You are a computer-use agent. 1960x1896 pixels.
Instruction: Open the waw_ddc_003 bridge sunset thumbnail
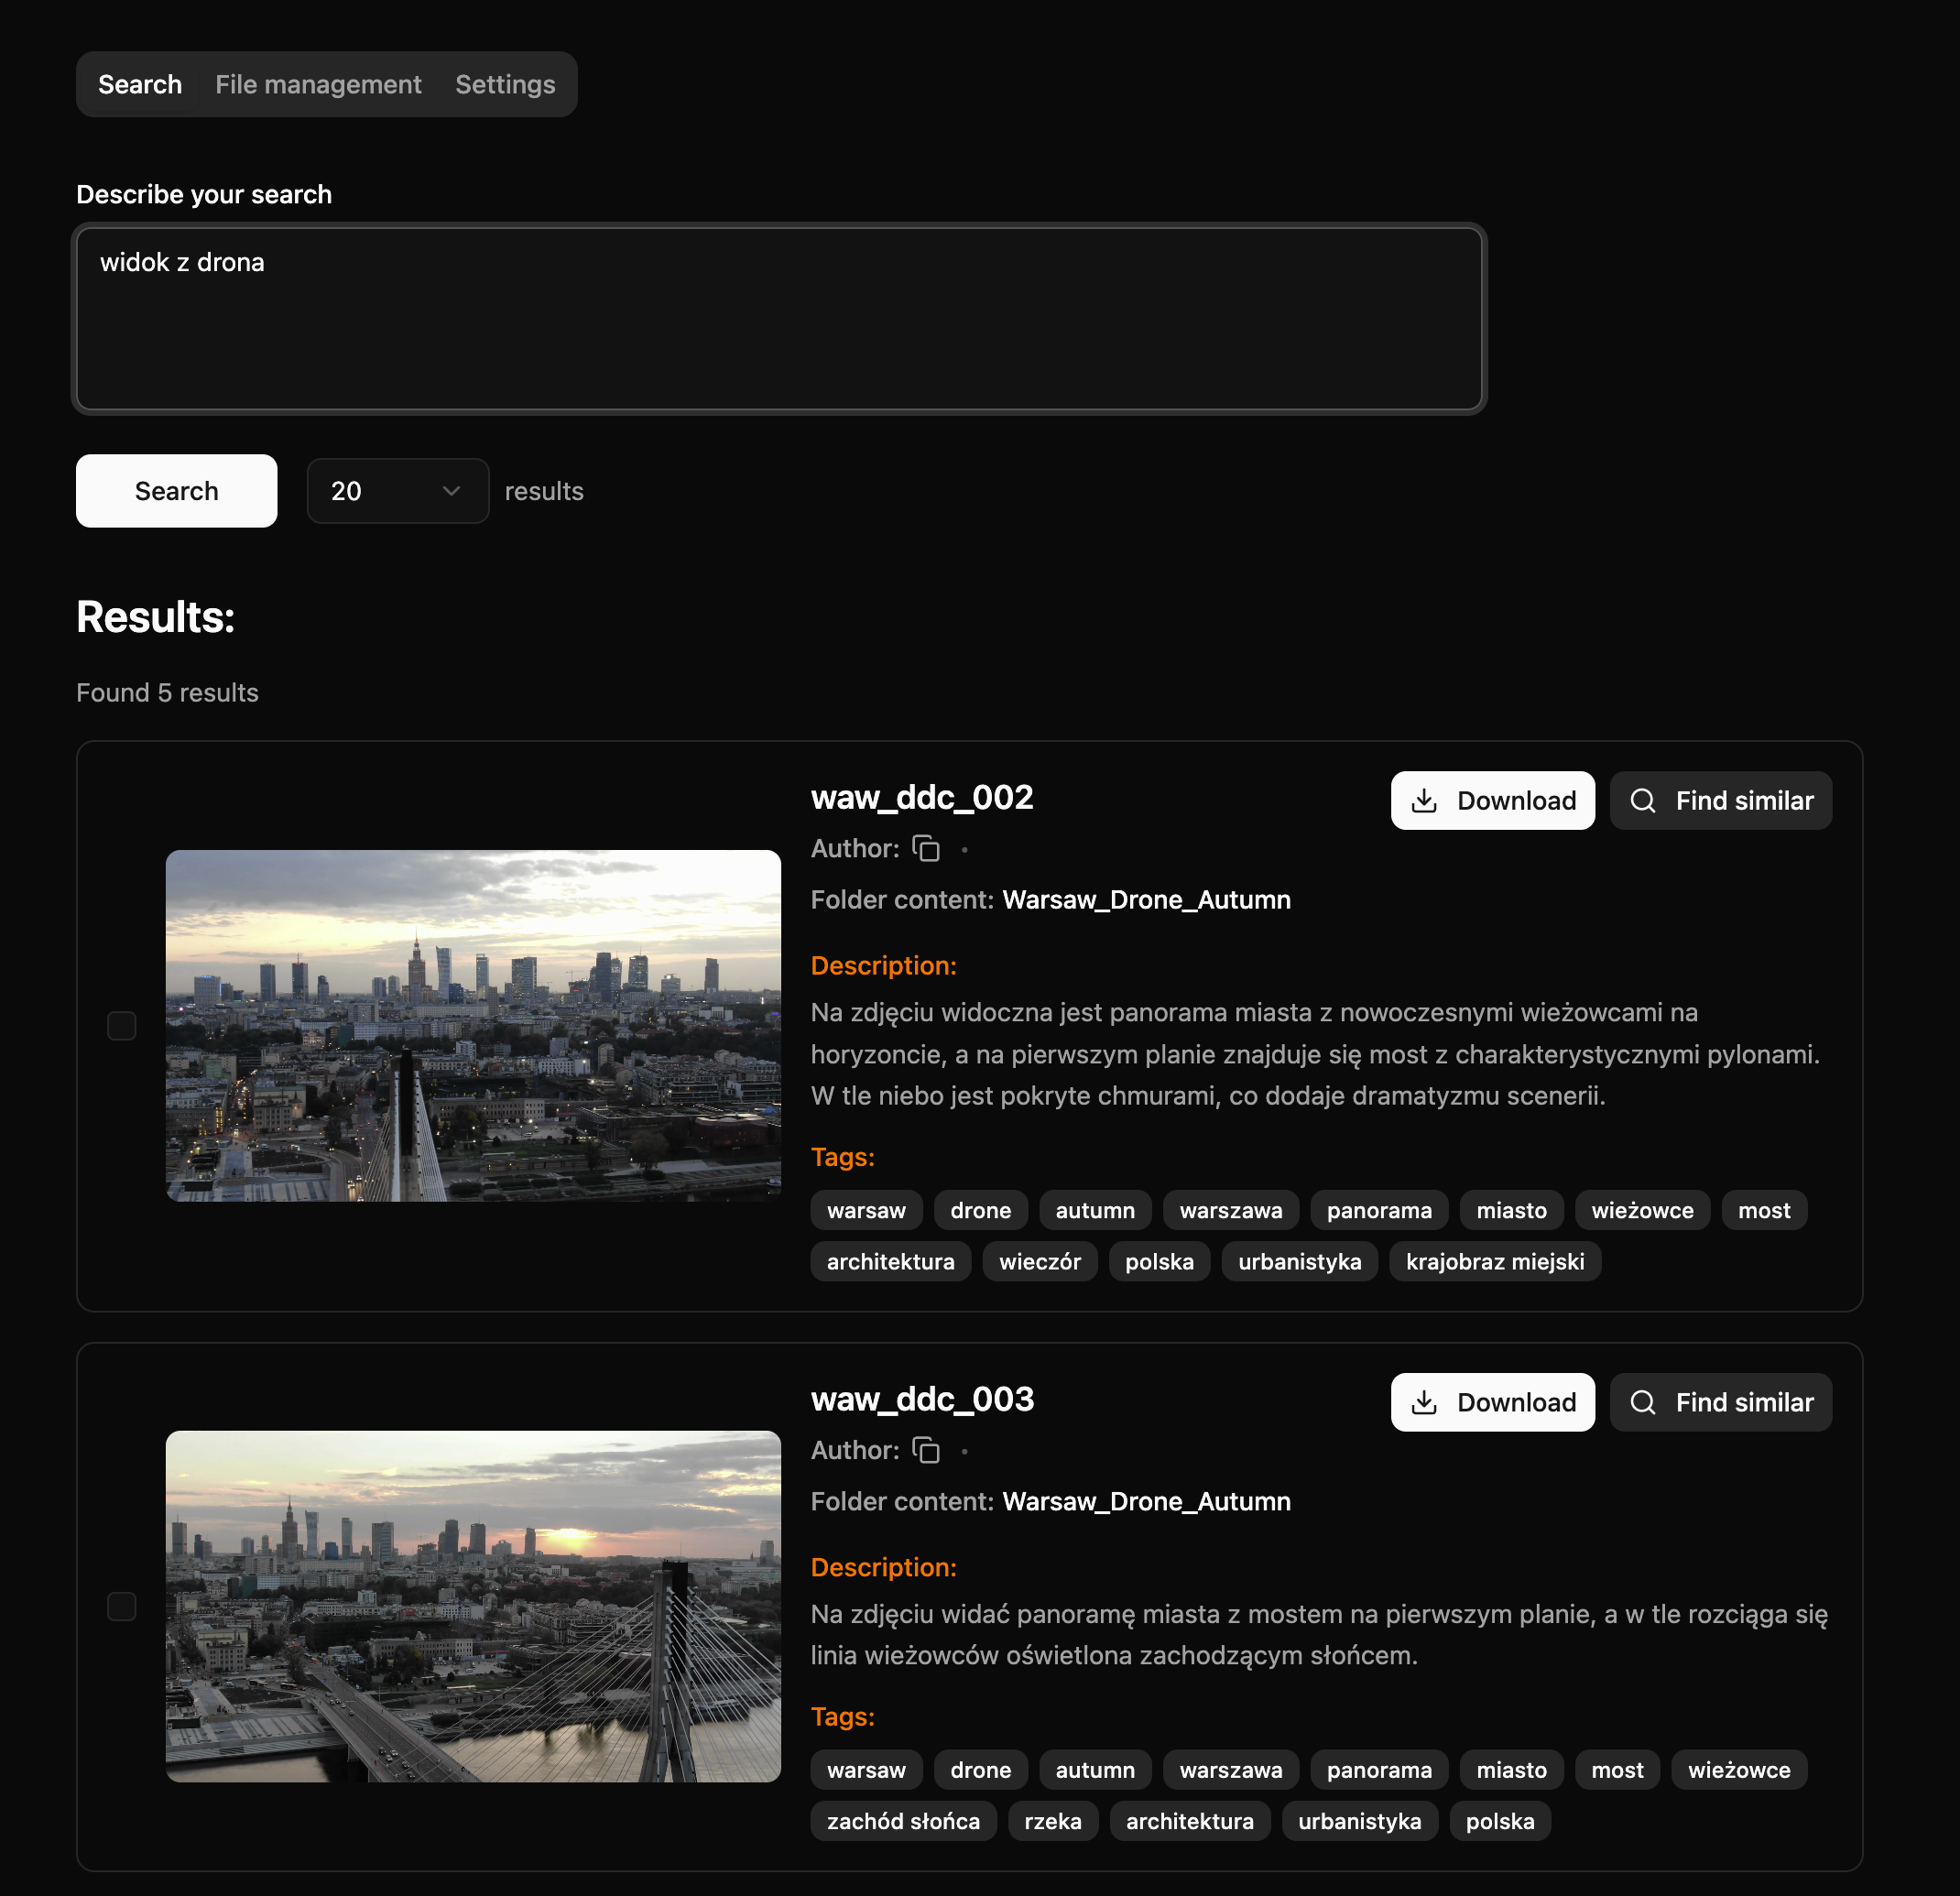point(473,1607)
